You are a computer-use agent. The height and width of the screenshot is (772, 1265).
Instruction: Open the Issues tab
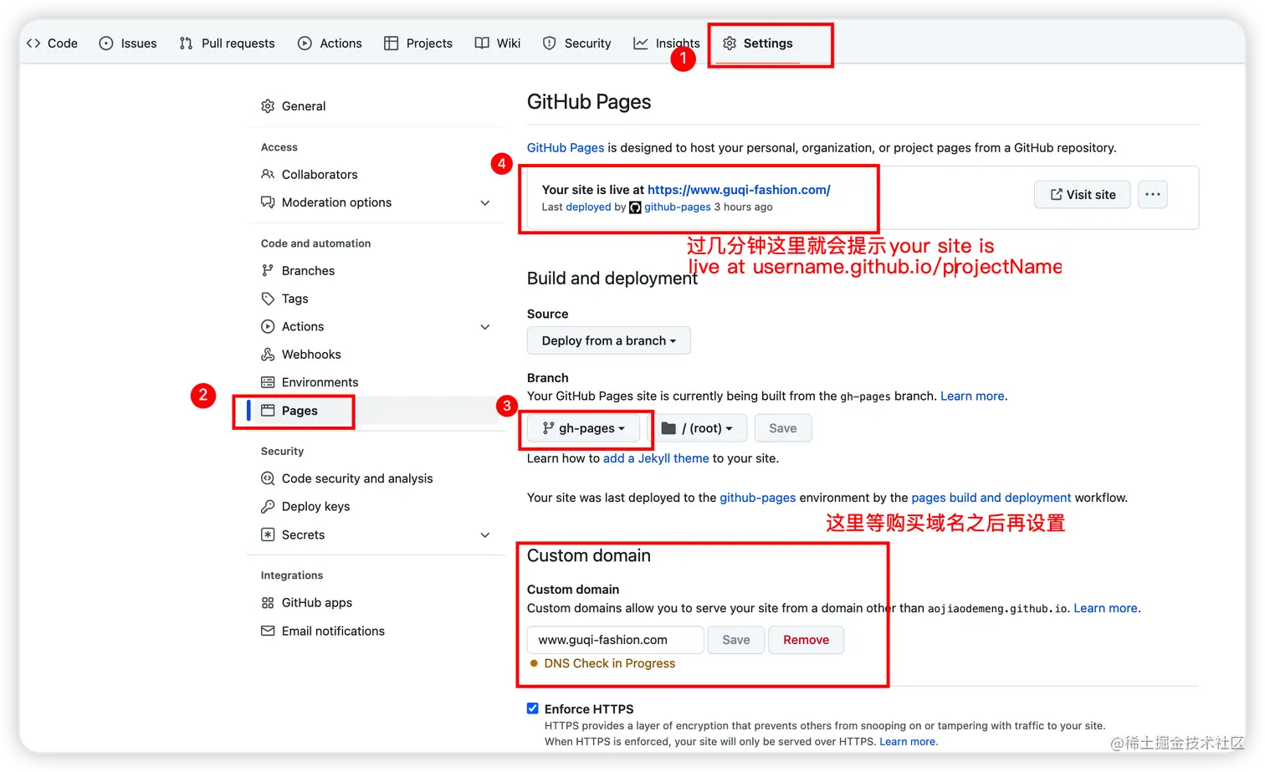coord(128,43)
